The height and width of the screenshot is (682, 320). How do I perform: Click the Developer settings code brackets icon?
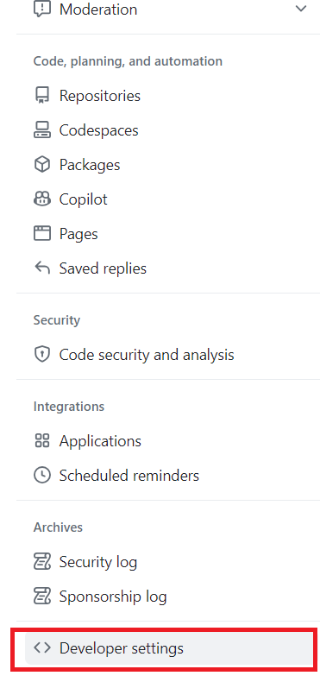click(x=42, y=648)
